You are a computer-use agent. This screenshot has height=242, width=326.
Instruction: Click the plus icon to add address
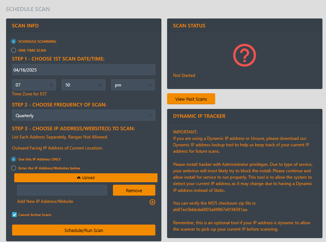pos(152,202)
